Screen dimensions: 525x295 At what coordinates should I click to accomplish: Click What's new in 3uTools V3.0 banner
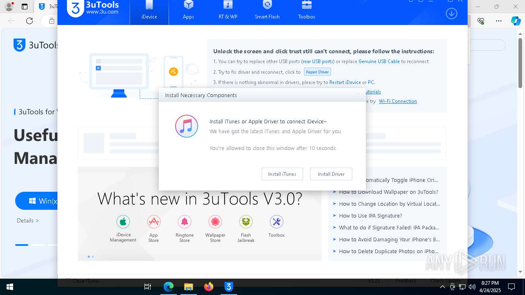point(200,213)
